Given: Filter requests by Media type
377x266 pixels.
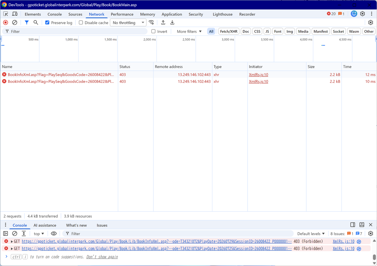Looking at the screenshot, I should click(x=303, y=31).
